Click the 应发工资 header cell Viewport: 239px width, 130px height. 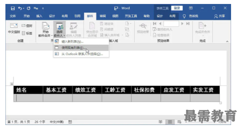(x=175, y=90)
